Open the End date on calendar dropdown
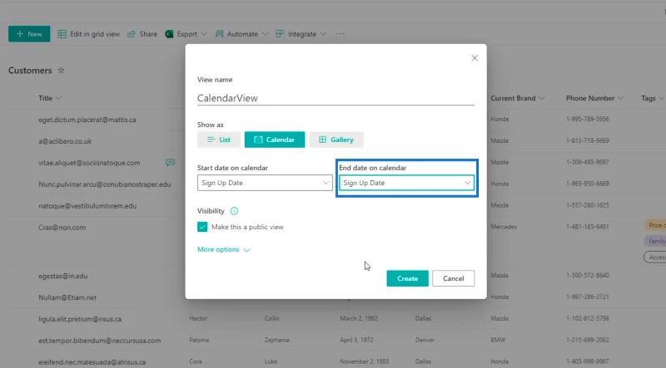Screen dimensions: 666x368 coord(406,183)
